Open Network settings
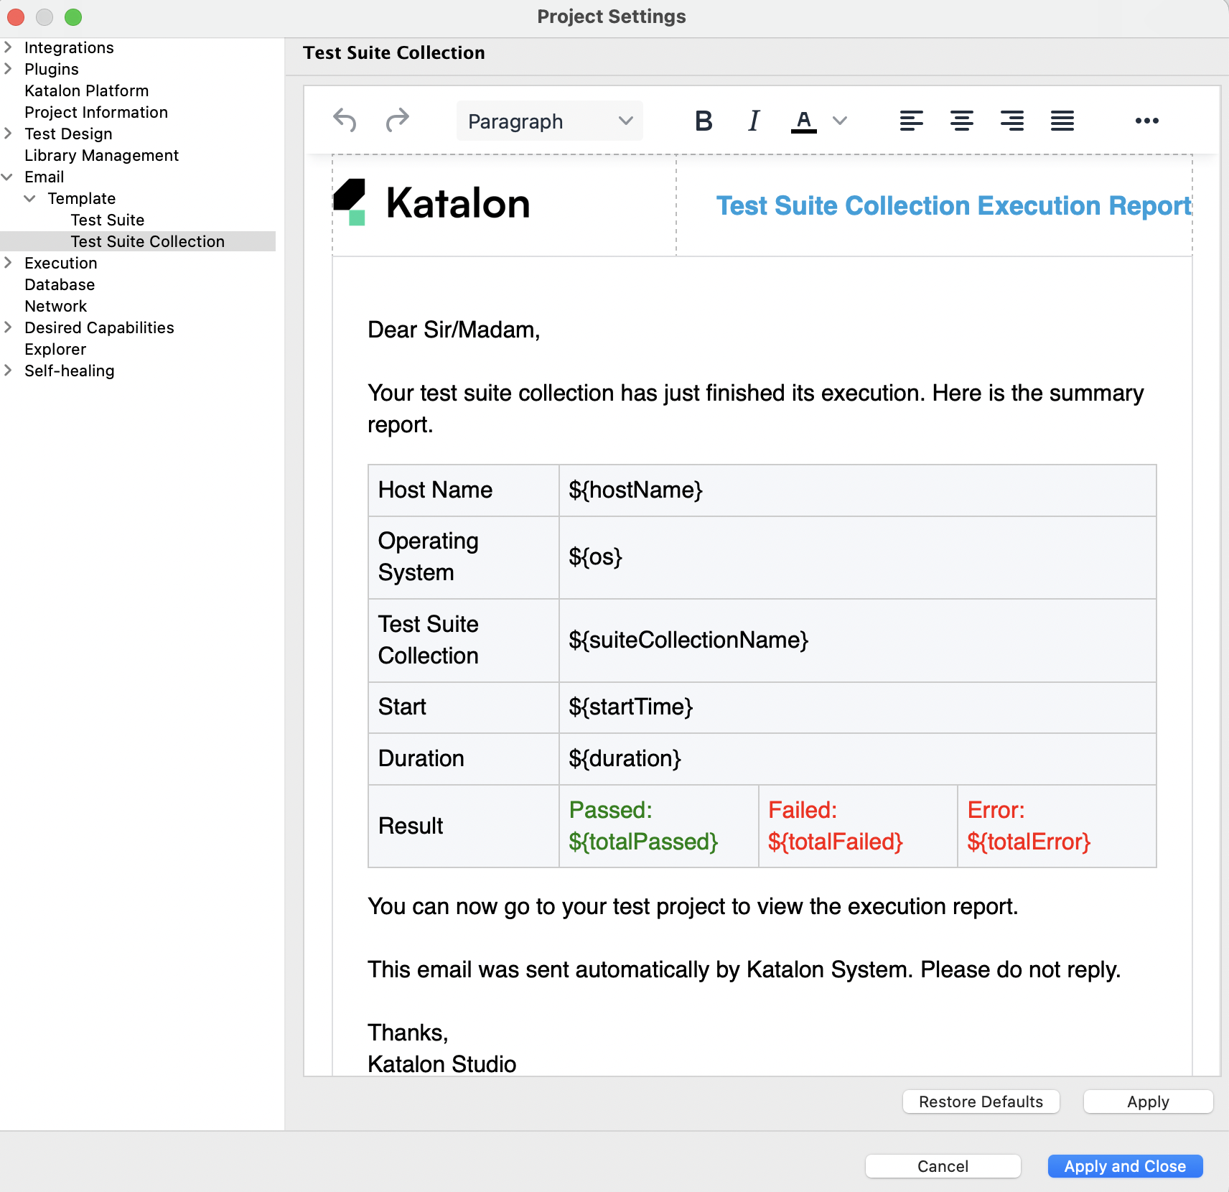This screenshot has height=1192, width=1229. point(55,306)
